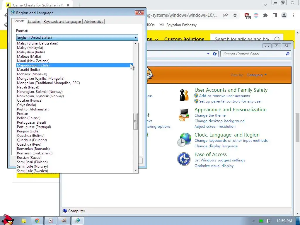Open Adjust screen resolution link
The height and width of the screenshot is (225, 300).
click(x=215, y=127)
